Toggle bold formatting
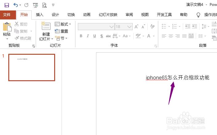Image resolution: width=217 pixels, height=135 pixels. [81, 36]
